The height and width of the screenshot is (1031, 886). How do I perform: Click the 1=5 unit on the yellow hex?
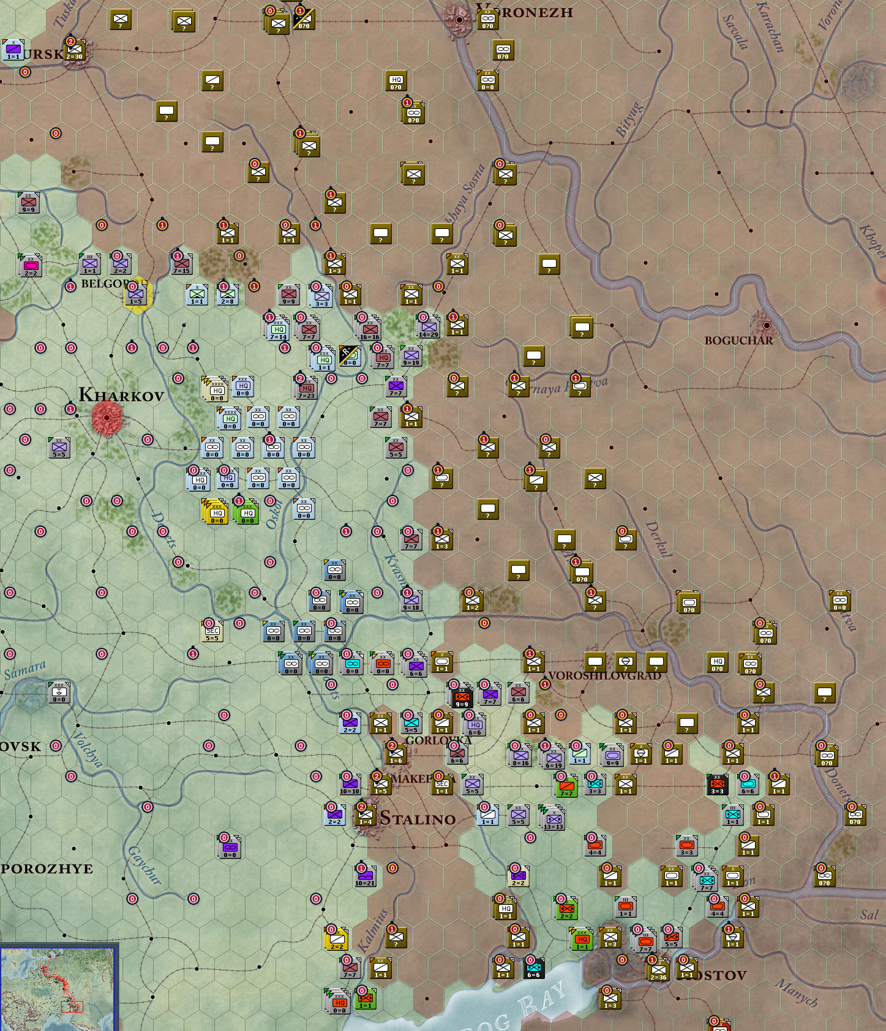click(x=136, y=294)
